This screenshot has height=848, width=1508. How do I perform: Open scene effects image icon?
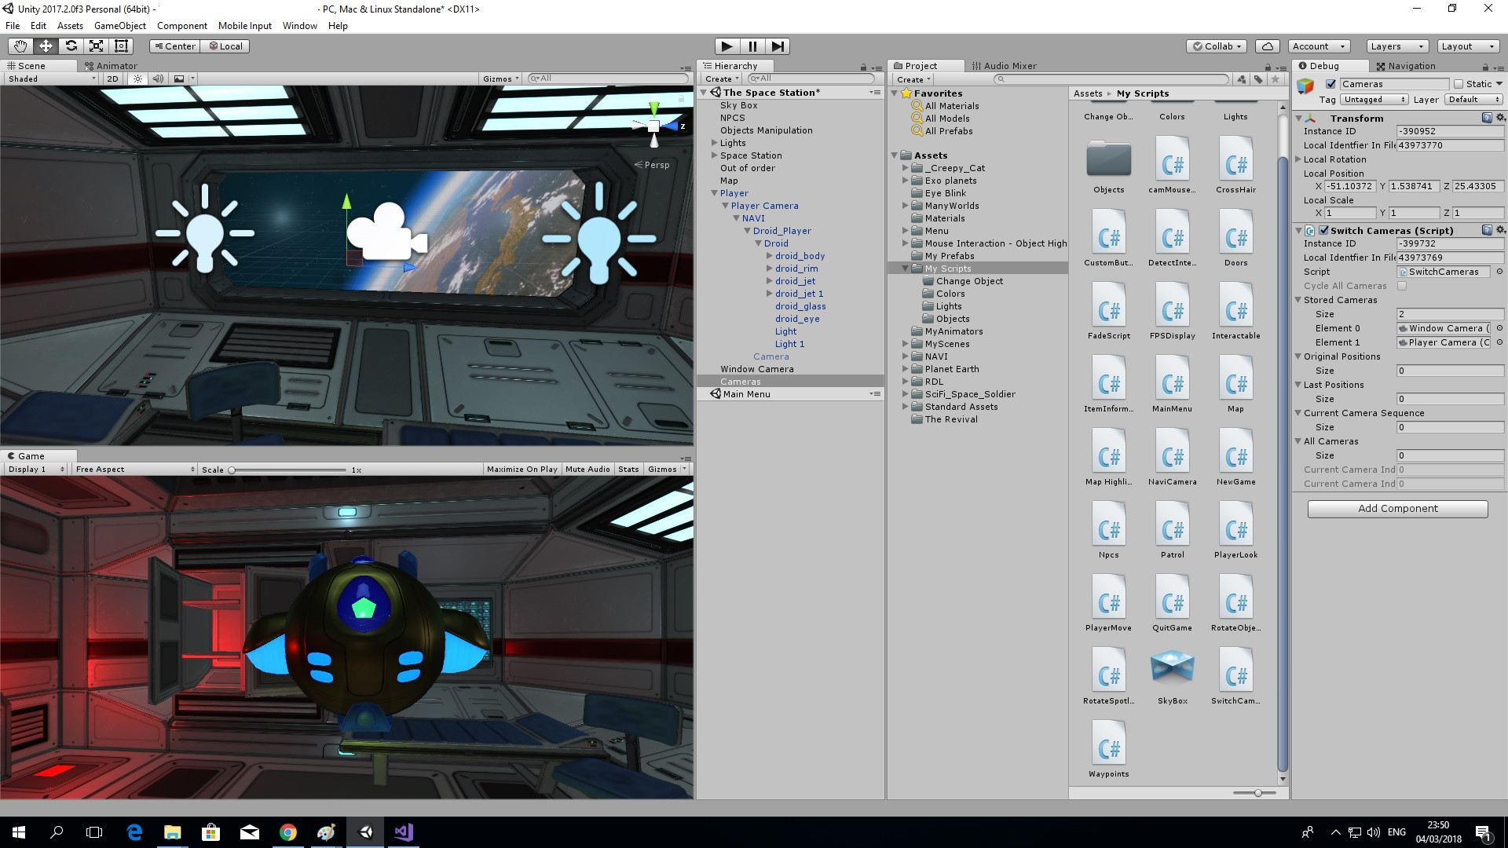[x=179, y=79]
